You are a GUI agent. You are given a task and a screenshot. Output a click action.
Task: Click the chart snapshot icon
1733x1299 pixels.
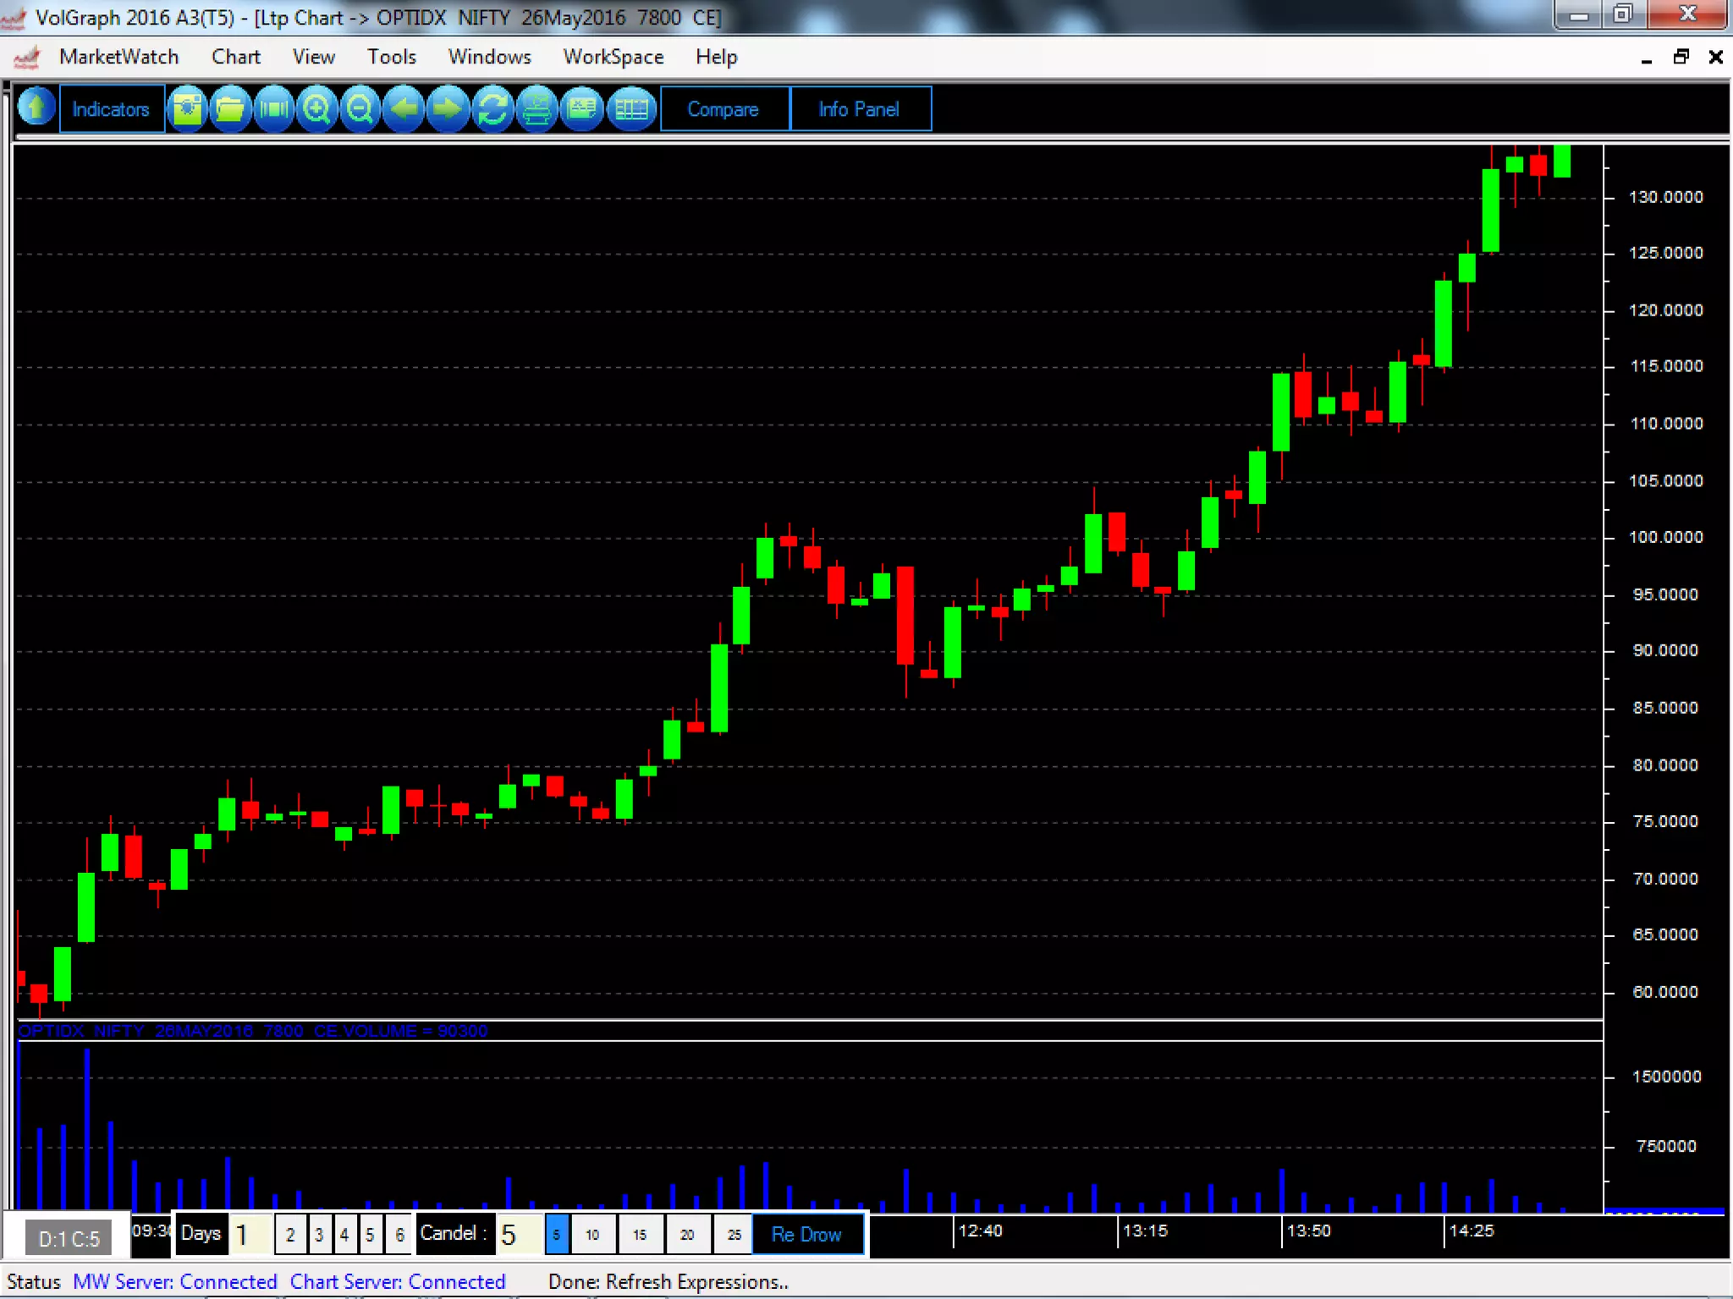pos(187,109)
